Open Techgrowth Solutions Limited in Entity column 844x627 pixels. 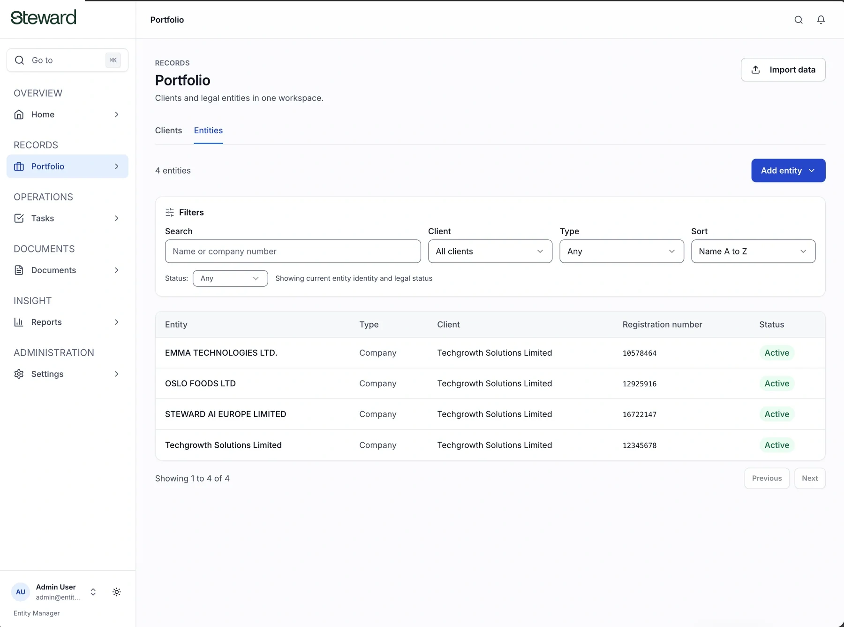223,445
